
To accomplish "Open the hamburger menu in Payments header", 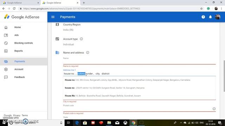I will 53,17.
